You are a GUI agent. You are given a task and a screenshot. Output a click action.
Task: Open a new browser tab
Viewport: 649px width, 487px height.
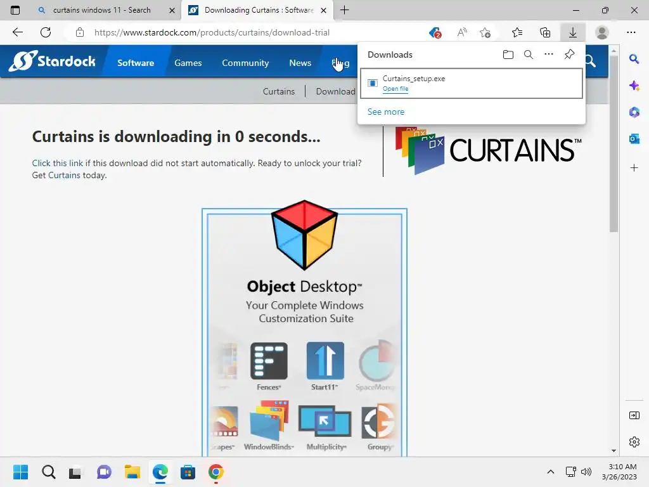344,10
